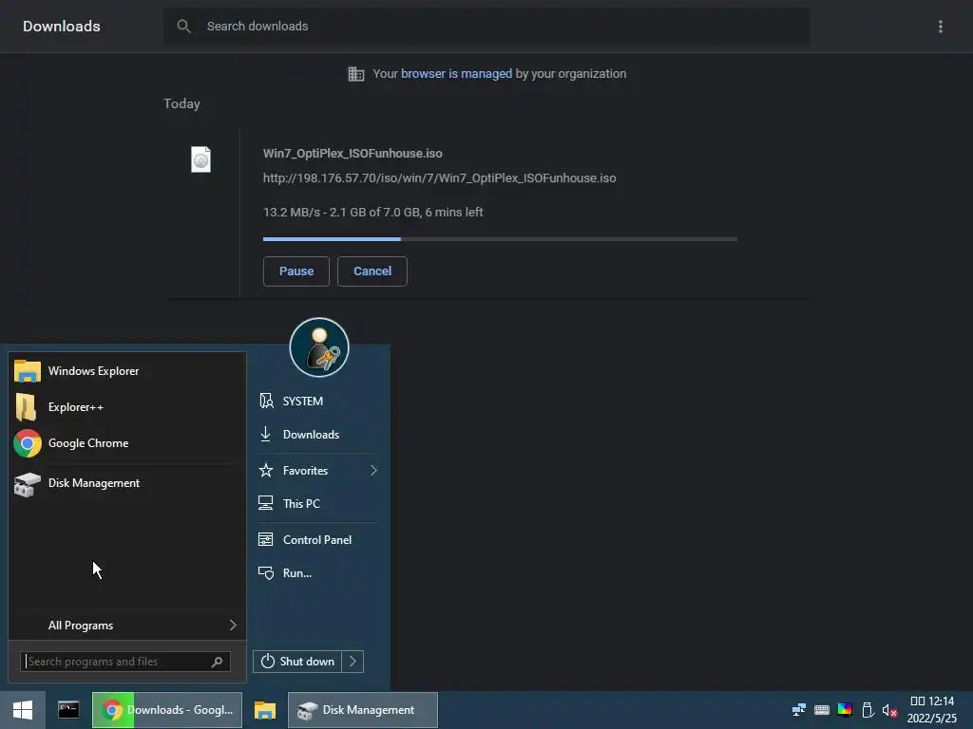Click the USB device tray icon
Screen dimensions: 973x729
pos(868,710)
